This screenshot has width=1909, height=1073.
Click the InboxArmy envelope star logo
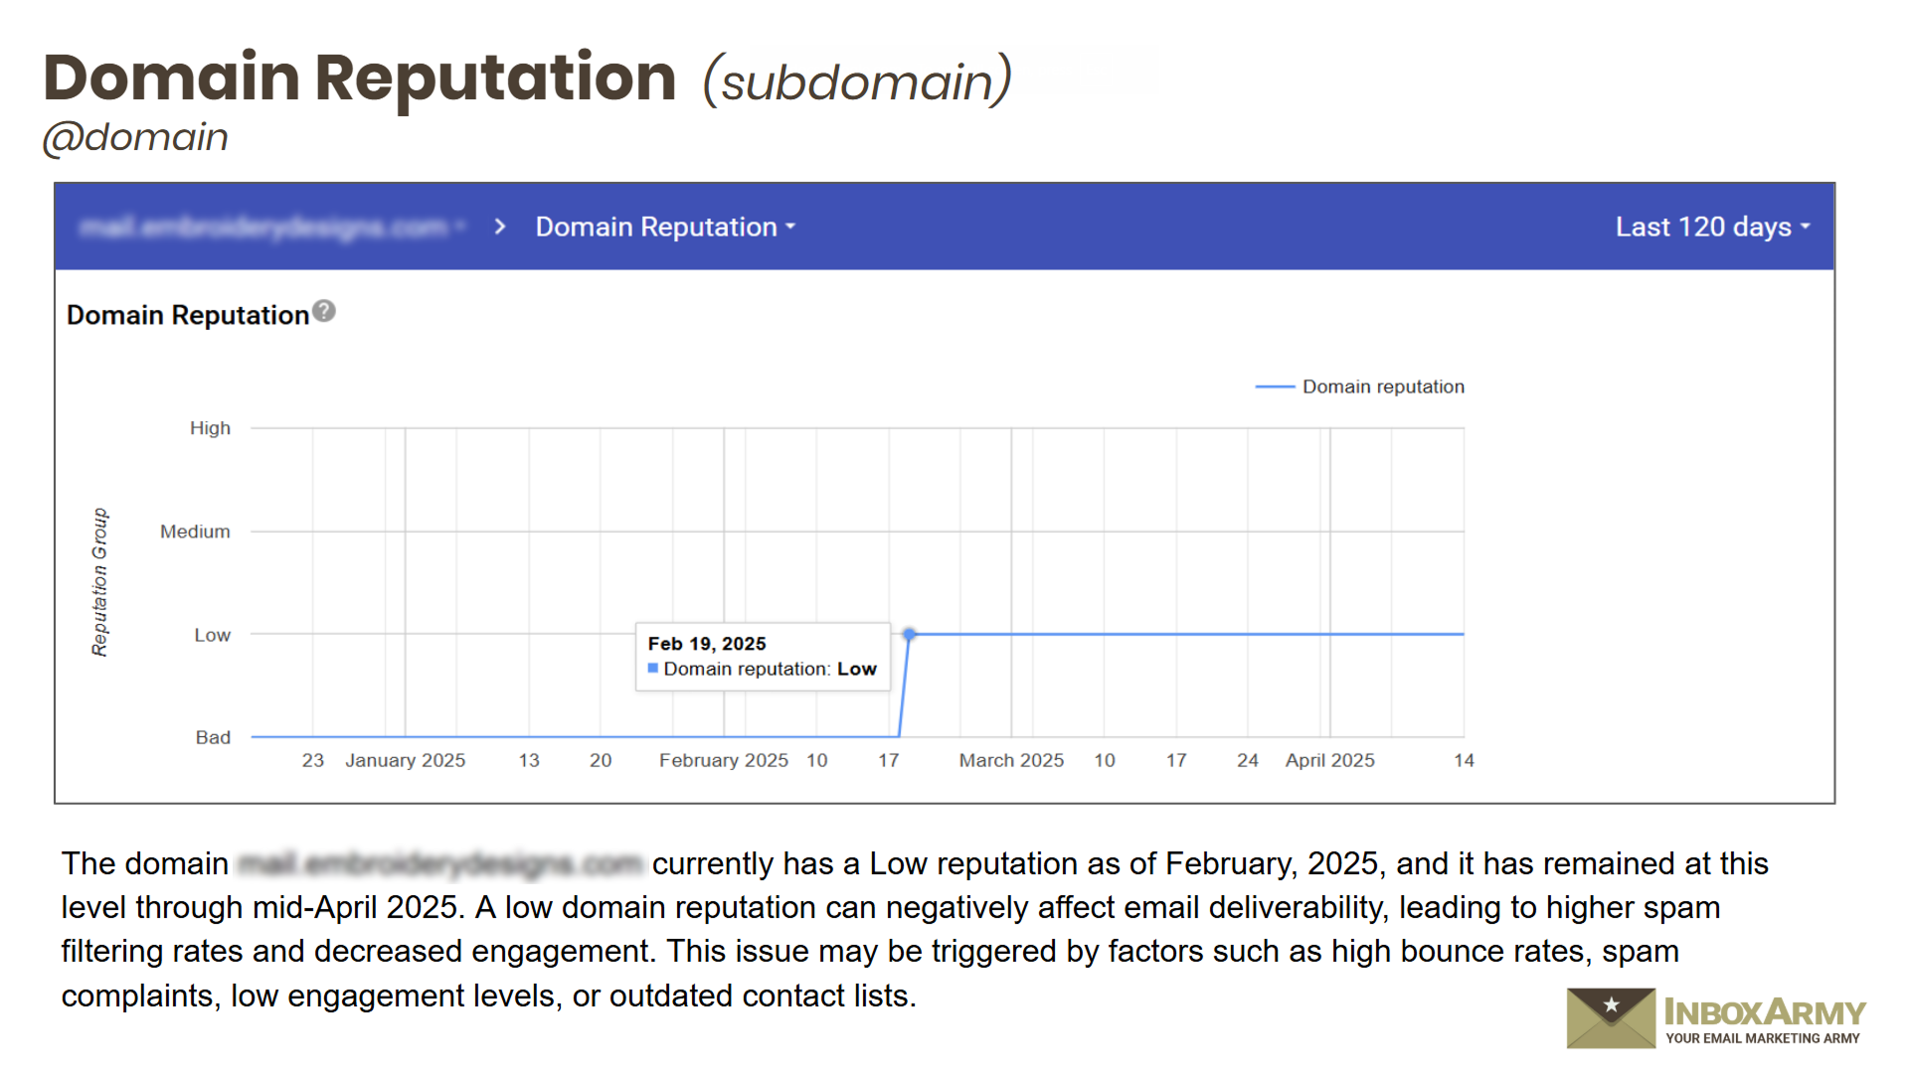pos(1611,1017)
